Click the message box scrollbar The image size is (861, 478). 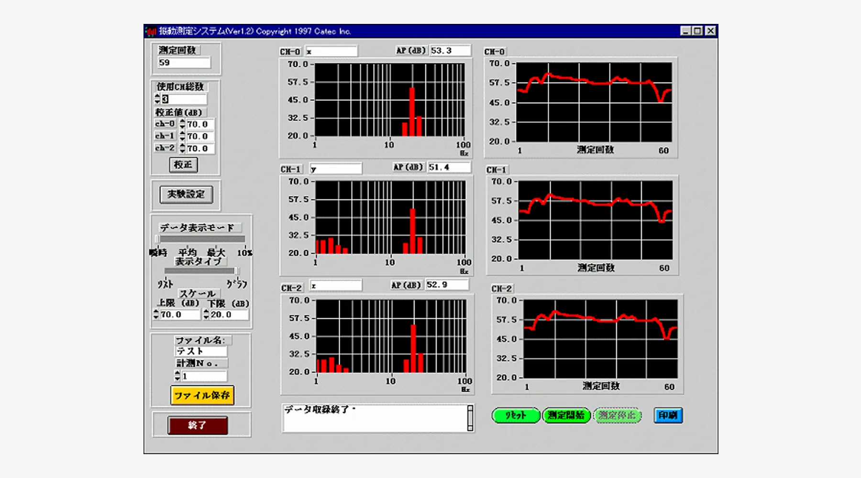[470, 418]
